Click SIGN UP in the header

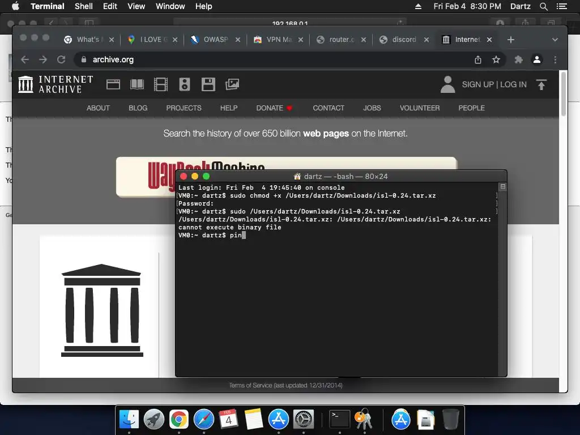click(477, 84)
